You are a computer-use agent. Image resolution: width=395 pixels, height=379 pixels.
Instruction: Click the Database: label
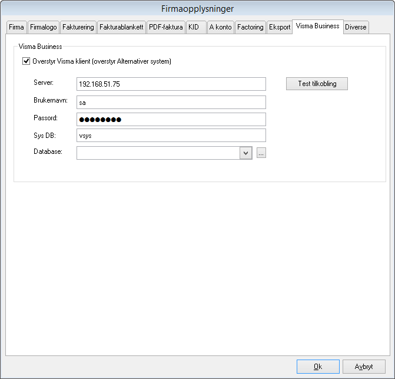(48, 151)
